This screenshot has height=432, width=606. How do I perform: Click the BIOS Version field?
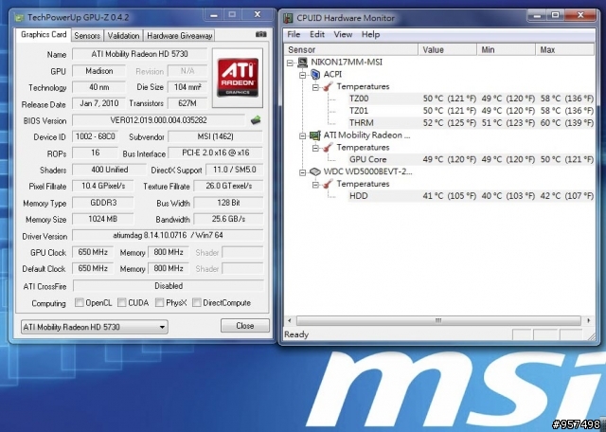tap(158, 120)
